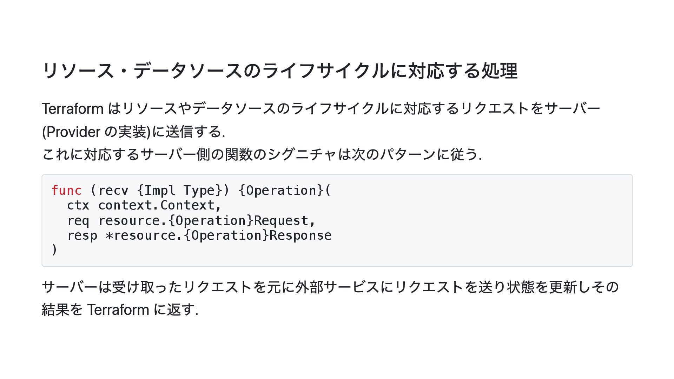
Task: Click the "(Provider の実装)に送信する." line
Action: tap(133, 132)
